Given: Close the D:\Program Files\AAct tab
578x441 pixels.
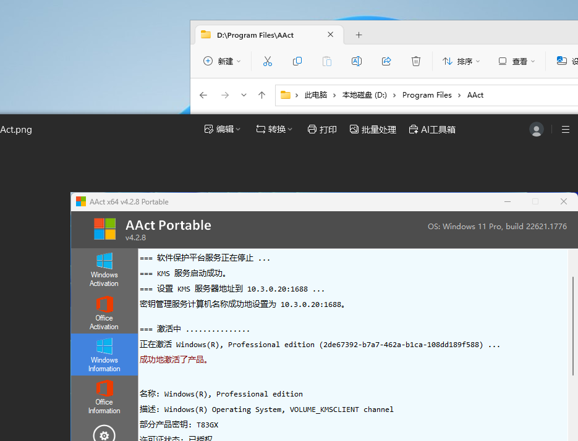Looking at the screenshot, I should (x=330, y=35).
